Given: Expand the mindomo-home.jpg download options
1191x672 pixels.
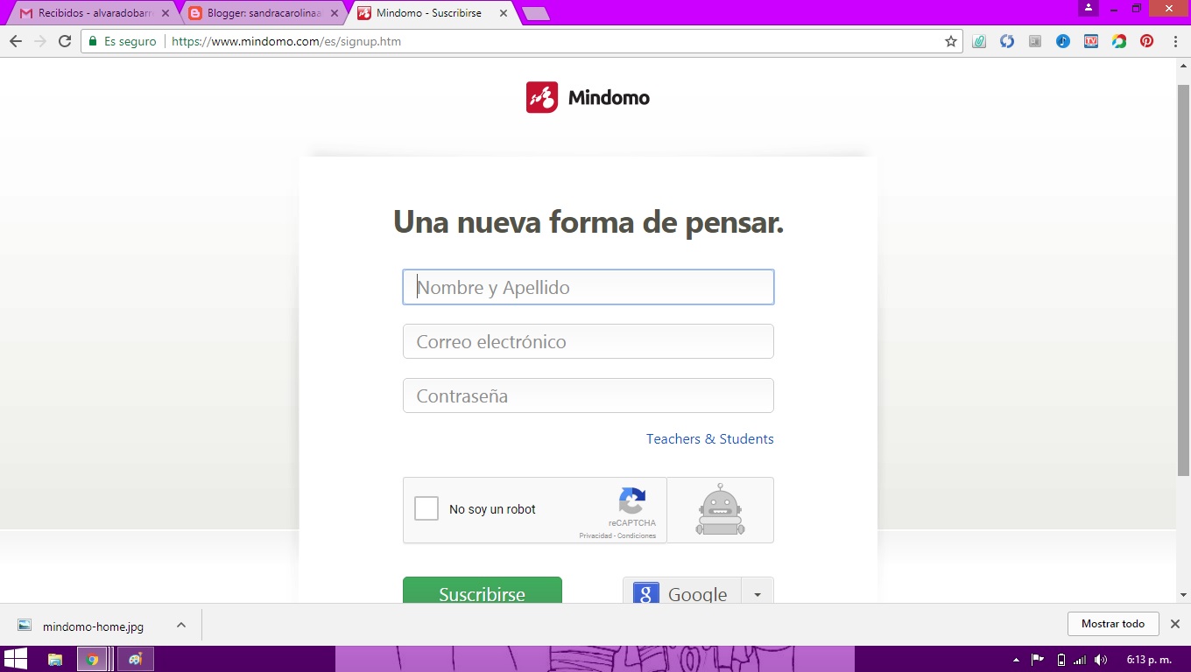Looking at the screenshot, I should click(x=180, y=625).
